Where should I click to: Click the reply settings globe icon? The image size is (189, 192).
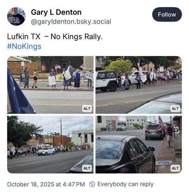coord(92,184)
